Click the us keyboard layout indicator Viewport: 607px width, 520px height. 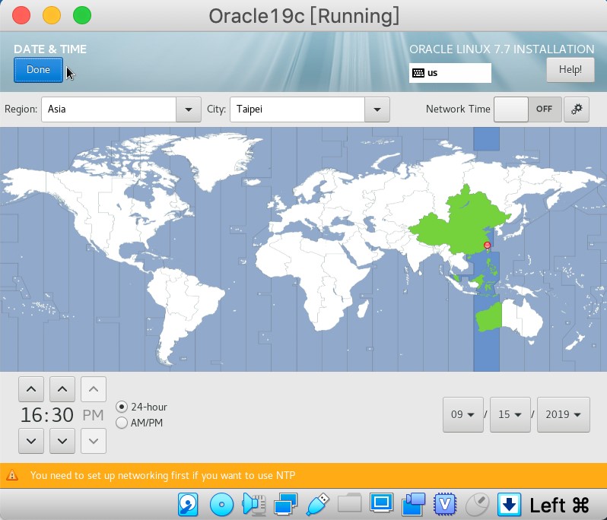pyautogui.click(x=450, y=73)
